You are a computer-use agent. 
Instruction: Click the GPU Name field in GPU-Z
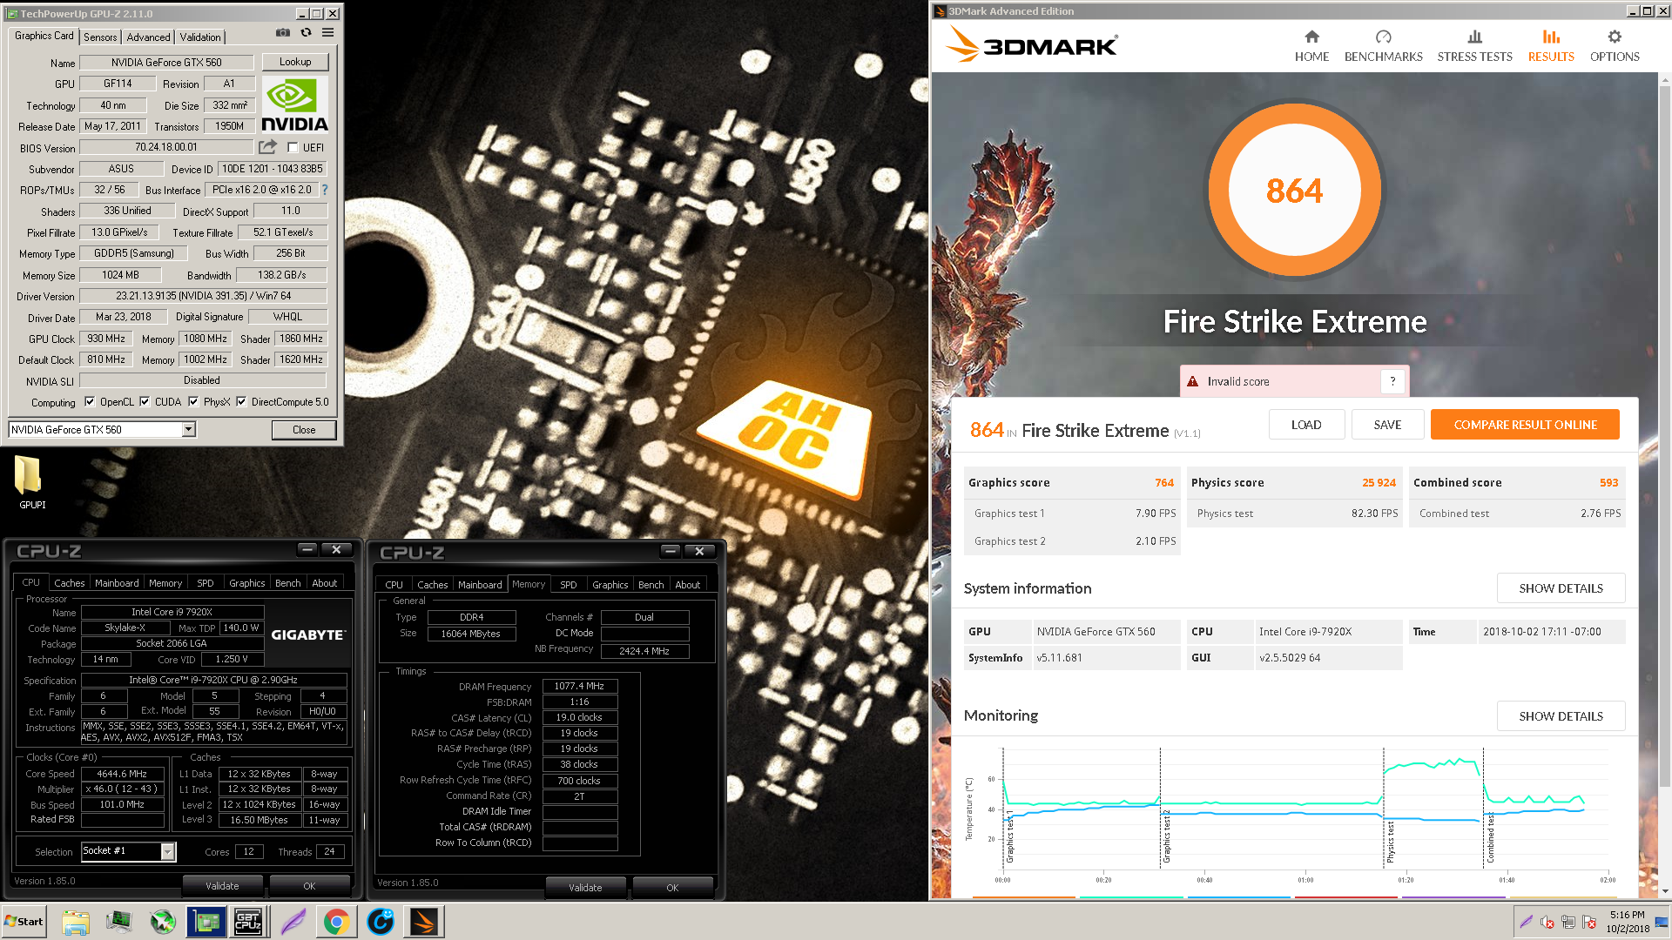click(166, 63)
